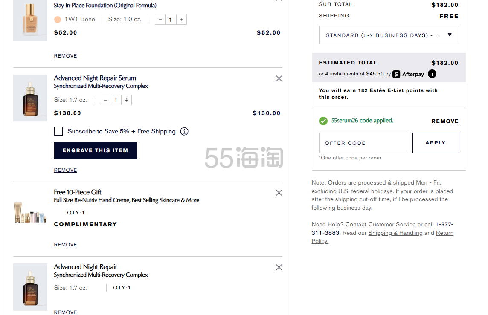The height and width of the screenshot is (315, 488).
Task: Enable Subscribe to Save 5% checkbox
Action: point(58,131)
